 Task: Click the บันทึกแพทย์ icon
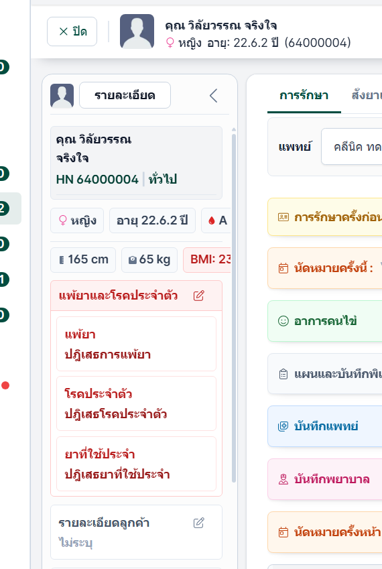pyautogui.click(x=283, y=426)
